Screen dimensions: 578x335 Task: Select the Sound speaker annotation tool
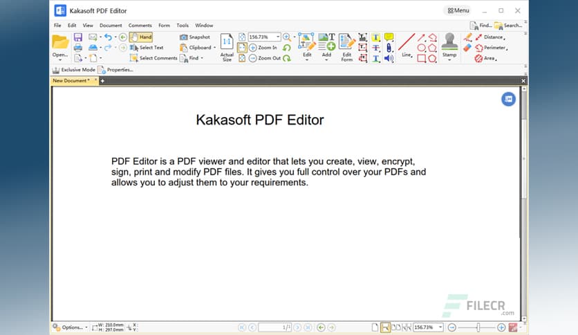pos(389,58)
